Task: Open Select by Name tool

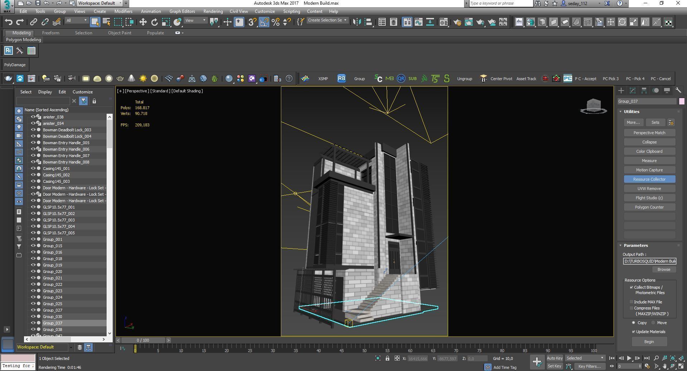Action: pos(106,22)
